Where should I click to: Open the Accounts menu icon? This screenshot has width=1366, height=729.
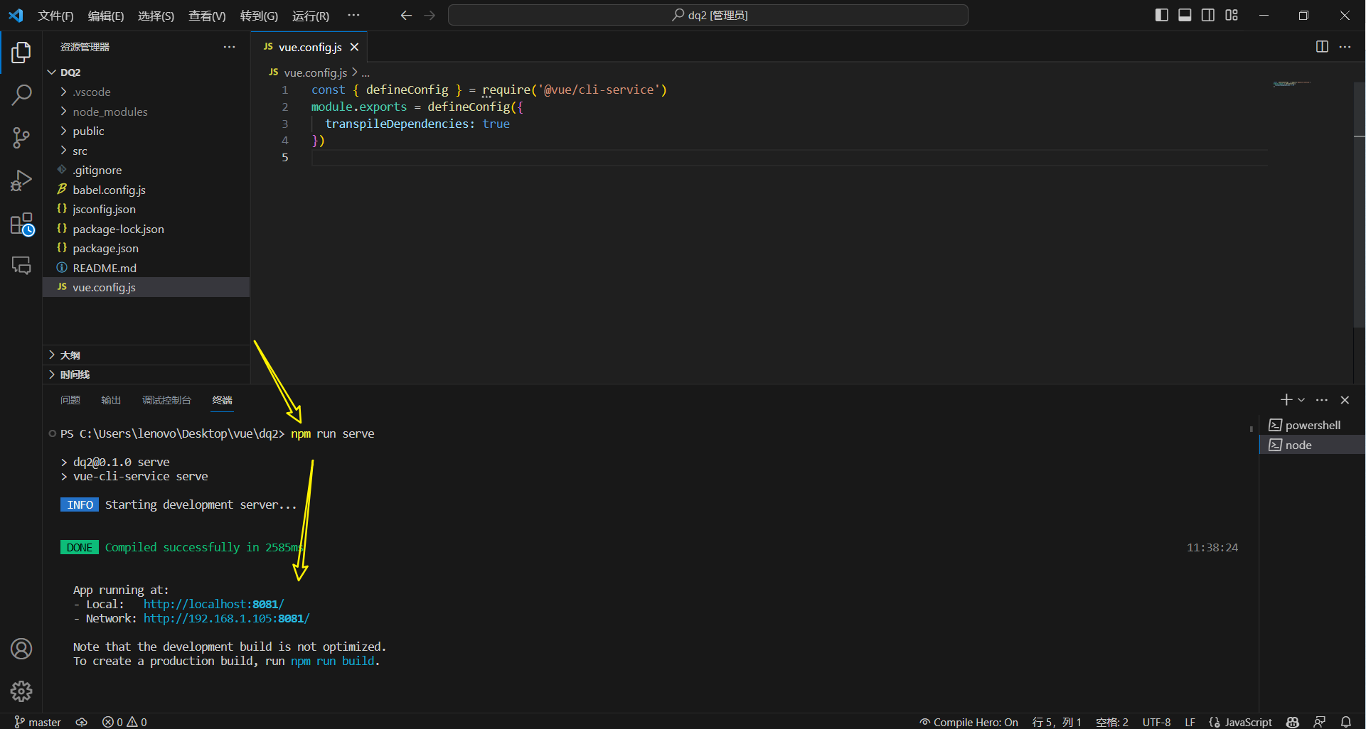point(21,649)
